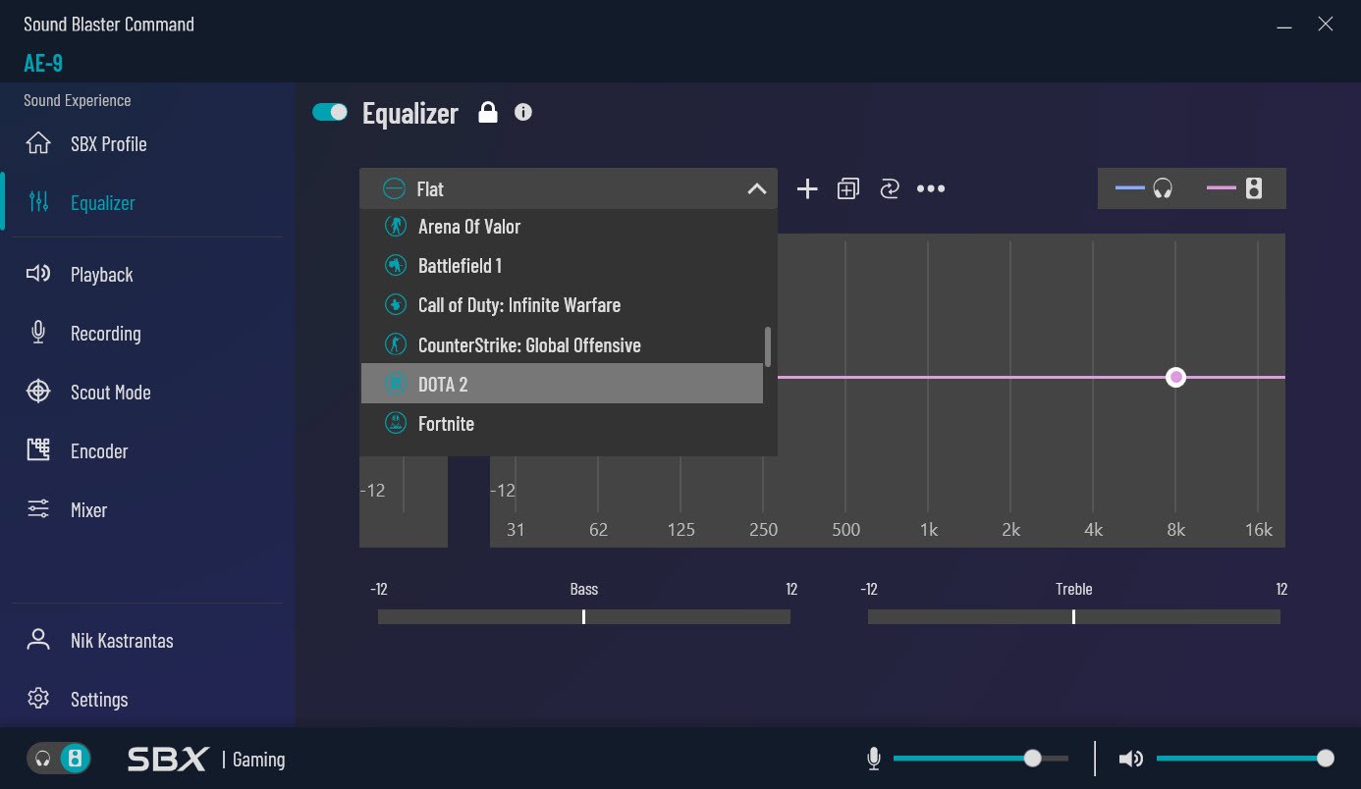Click the Mixer sliders icon
Screen dimensions: 1361x789
click(38, 509)
